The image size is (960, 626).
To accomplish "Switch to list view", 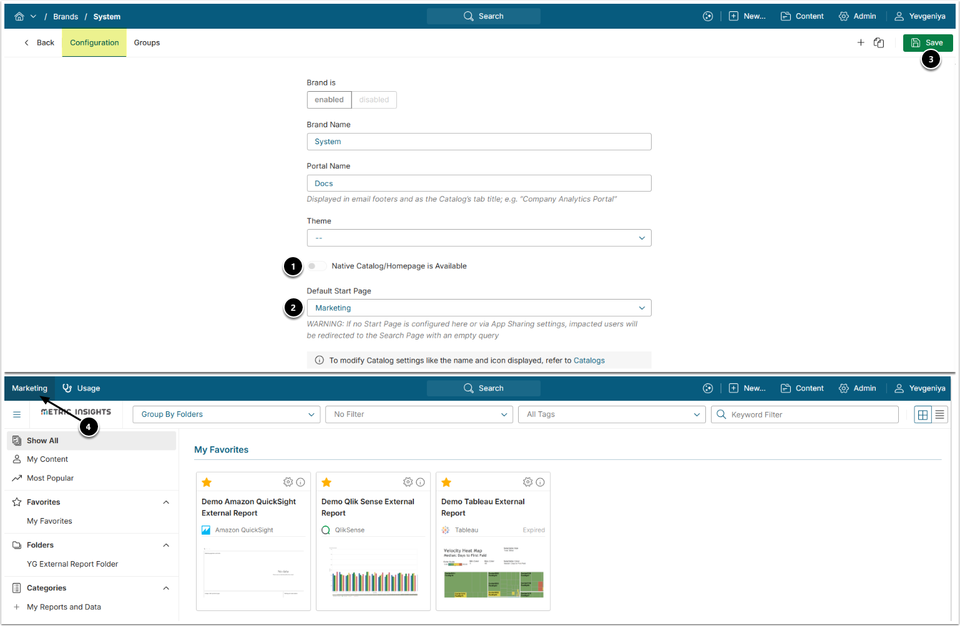I will click(x=939, y=414).
